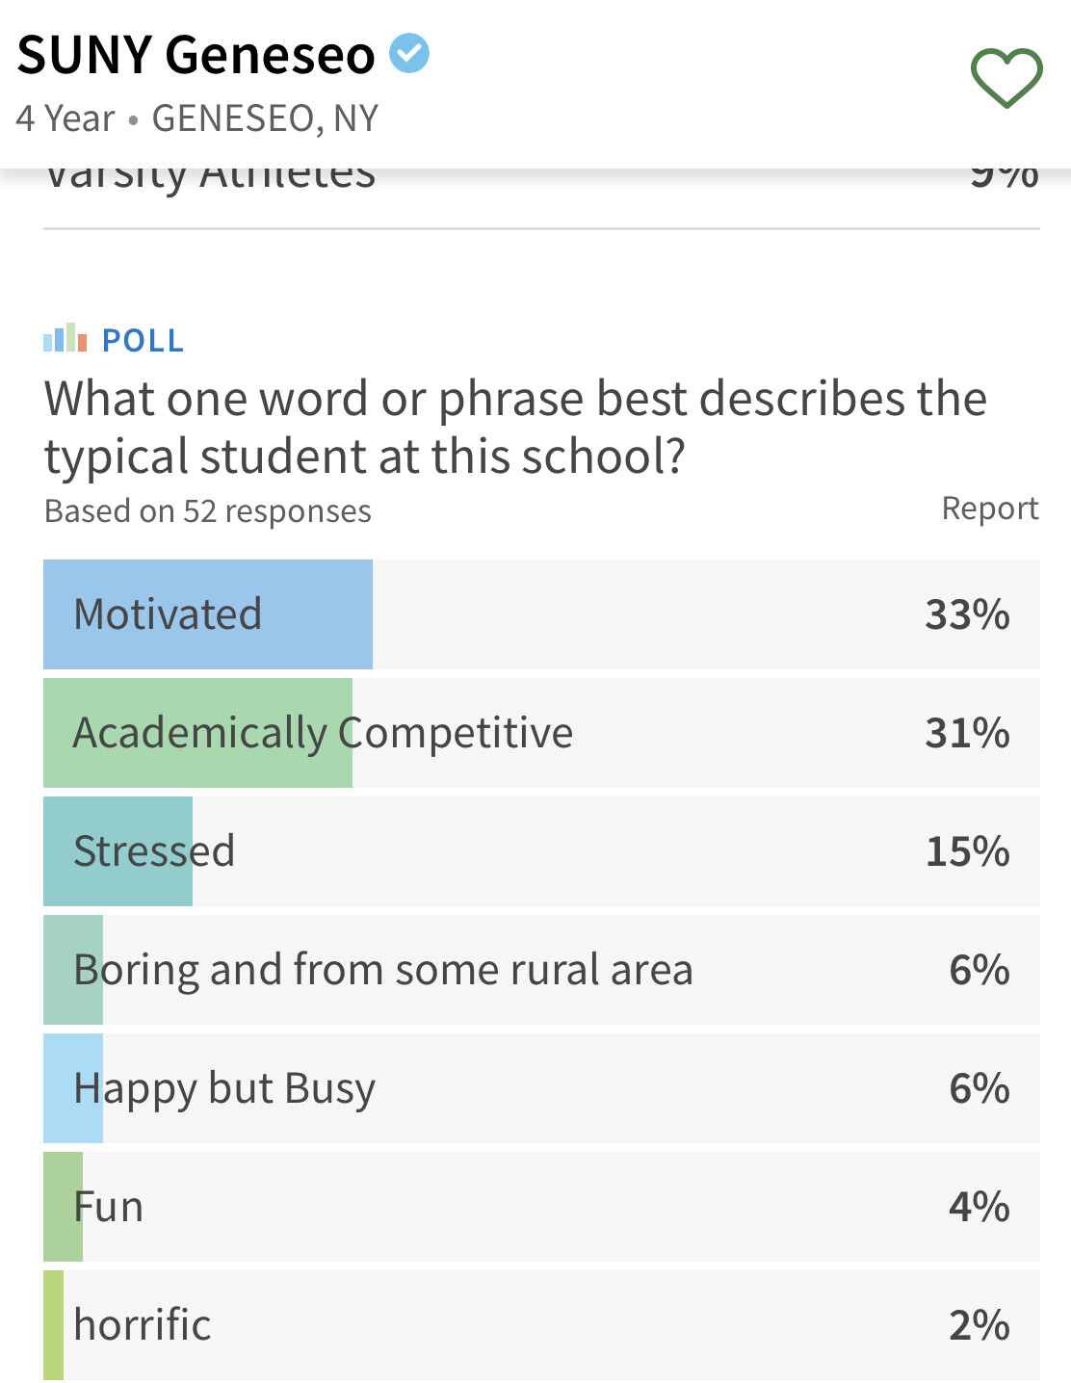Tap the heart favorite icon
The width and height of the screenshot is (1071, 1383).
(1006, 78)
